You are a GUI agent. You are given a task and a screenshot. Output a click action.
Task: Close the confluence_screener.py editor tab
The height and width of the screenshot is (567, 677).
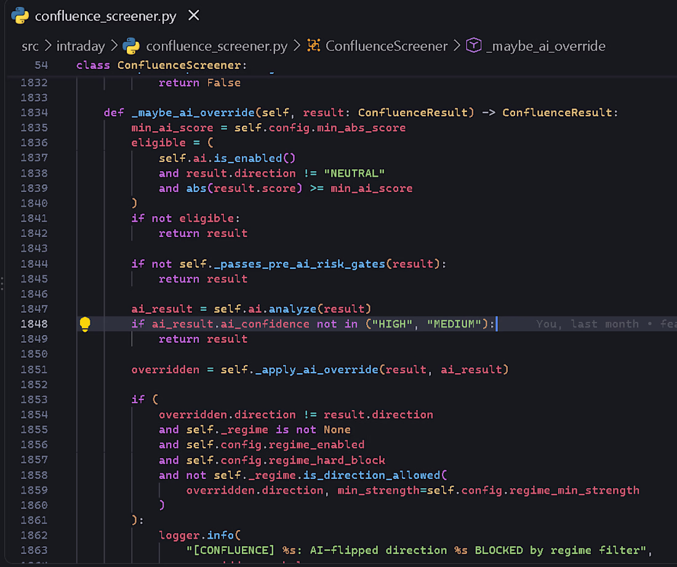[194, 15]
